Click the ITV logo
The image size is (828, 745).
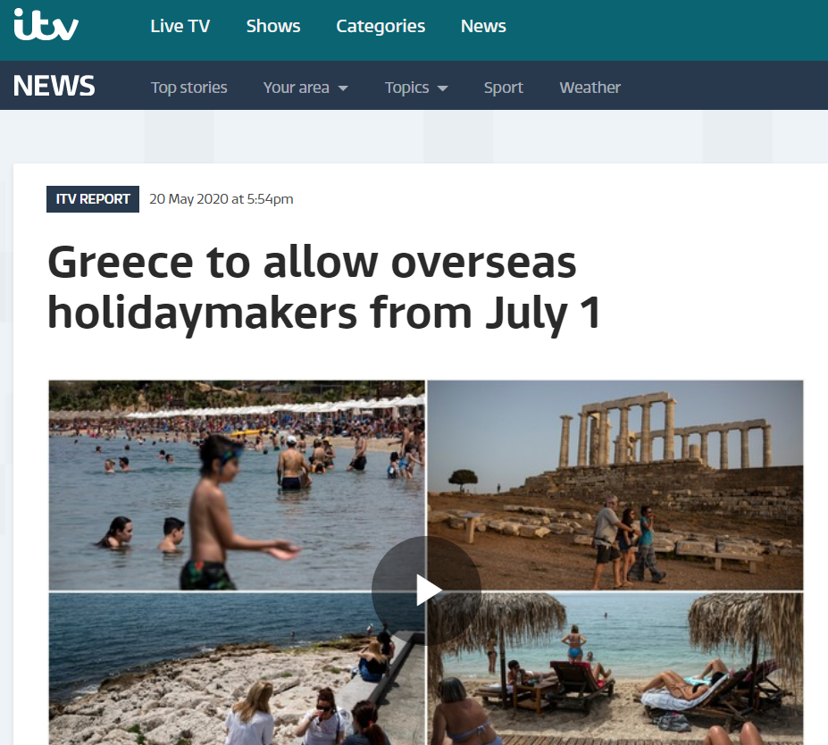pyautogui.click(x=46, y=25)
